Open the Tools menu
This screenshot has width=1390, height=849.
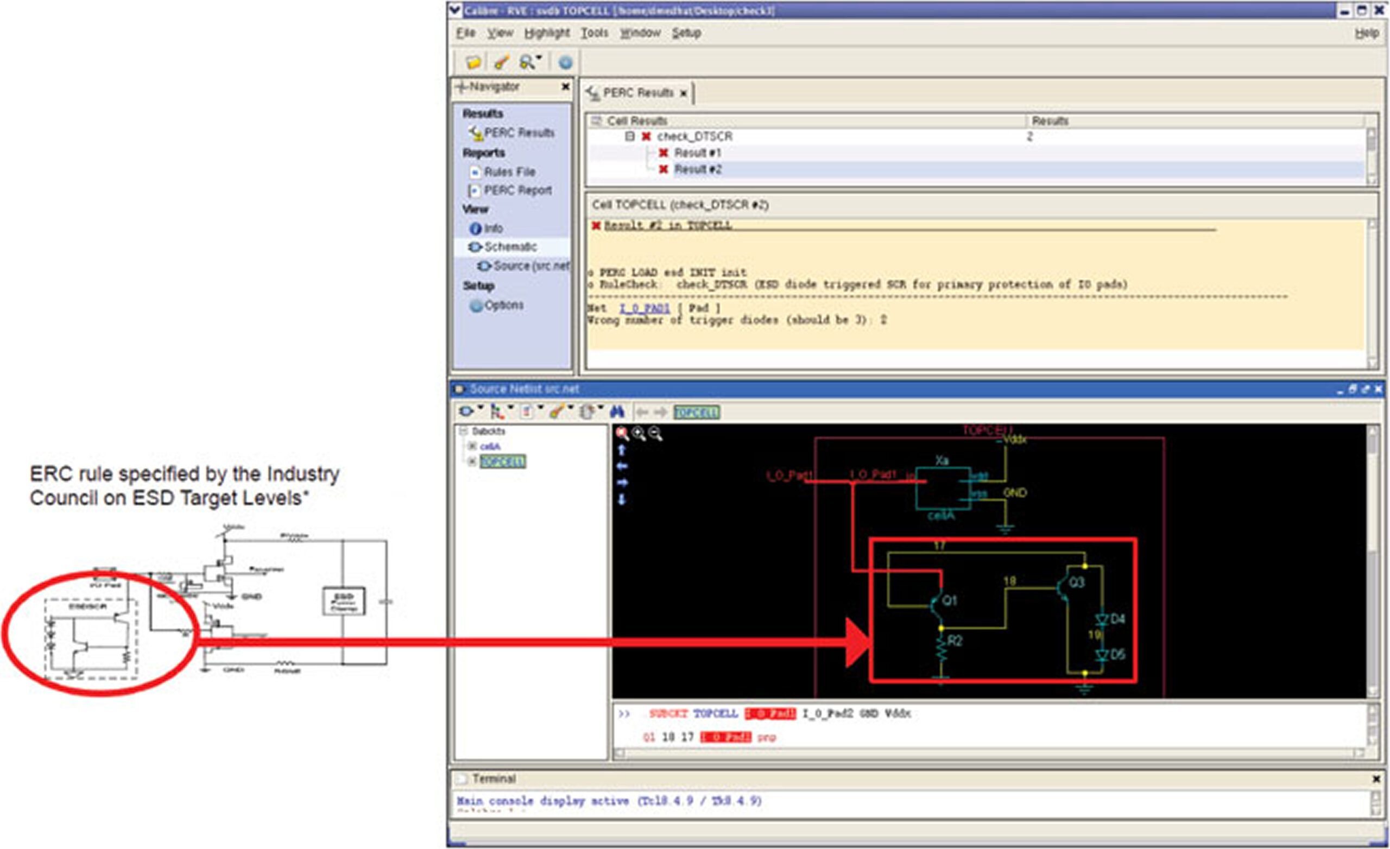click(595, 33)
